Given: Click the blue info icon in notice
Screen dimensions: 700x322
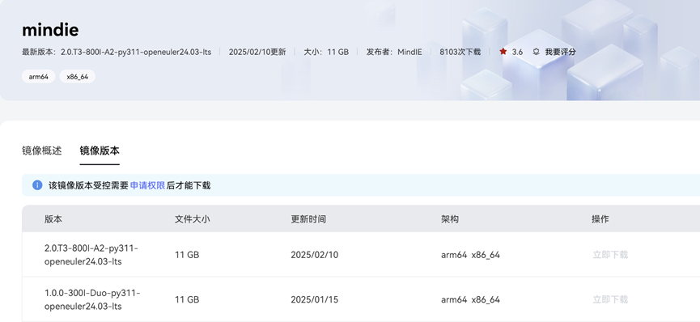Looking at the screenshot, I should (37, 185).
